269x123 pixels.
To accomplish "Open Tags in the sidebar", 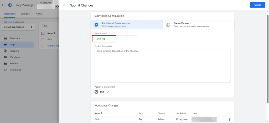I will tap(17, 45).
